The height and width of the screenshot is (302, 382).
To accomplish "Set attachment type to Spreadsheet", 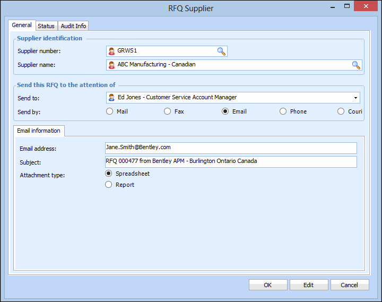I will click(x=109, y=174).
